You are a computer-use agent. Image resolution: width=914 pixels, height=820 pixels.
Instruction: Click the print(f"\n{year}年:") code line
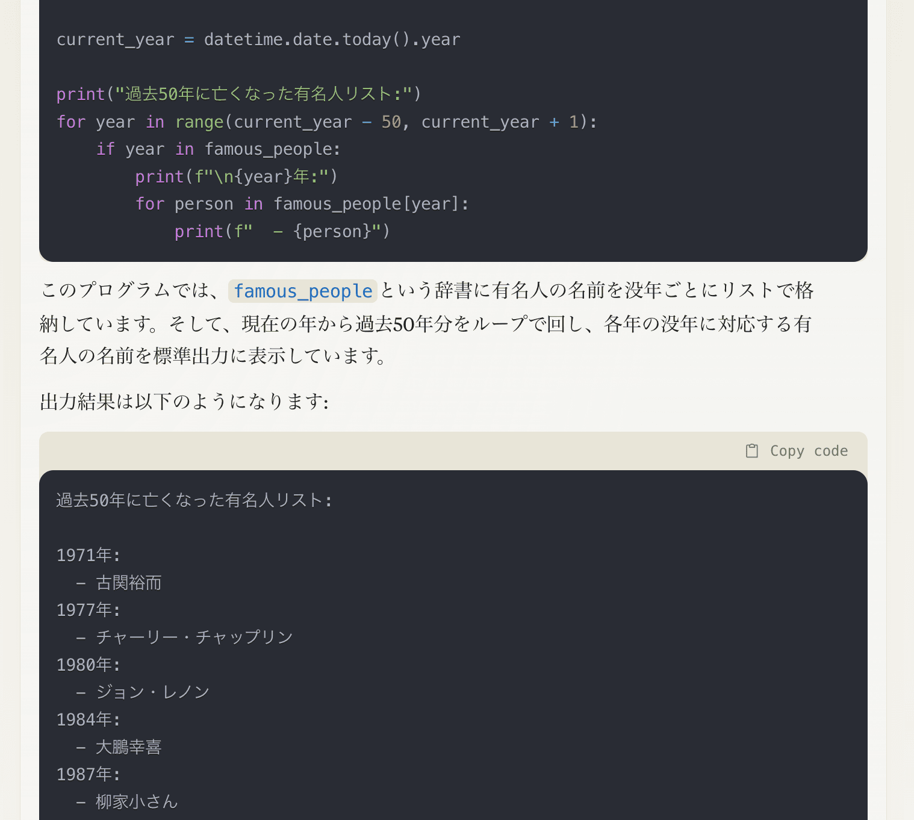click(x=237, y=177)
